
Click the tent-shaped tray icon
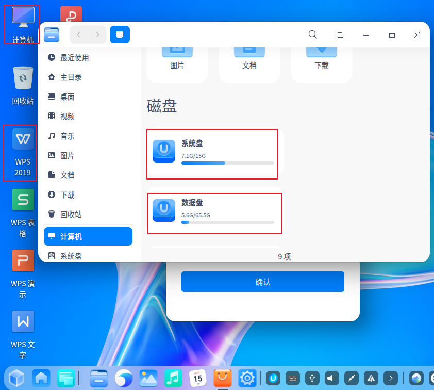tap(371, 378)
